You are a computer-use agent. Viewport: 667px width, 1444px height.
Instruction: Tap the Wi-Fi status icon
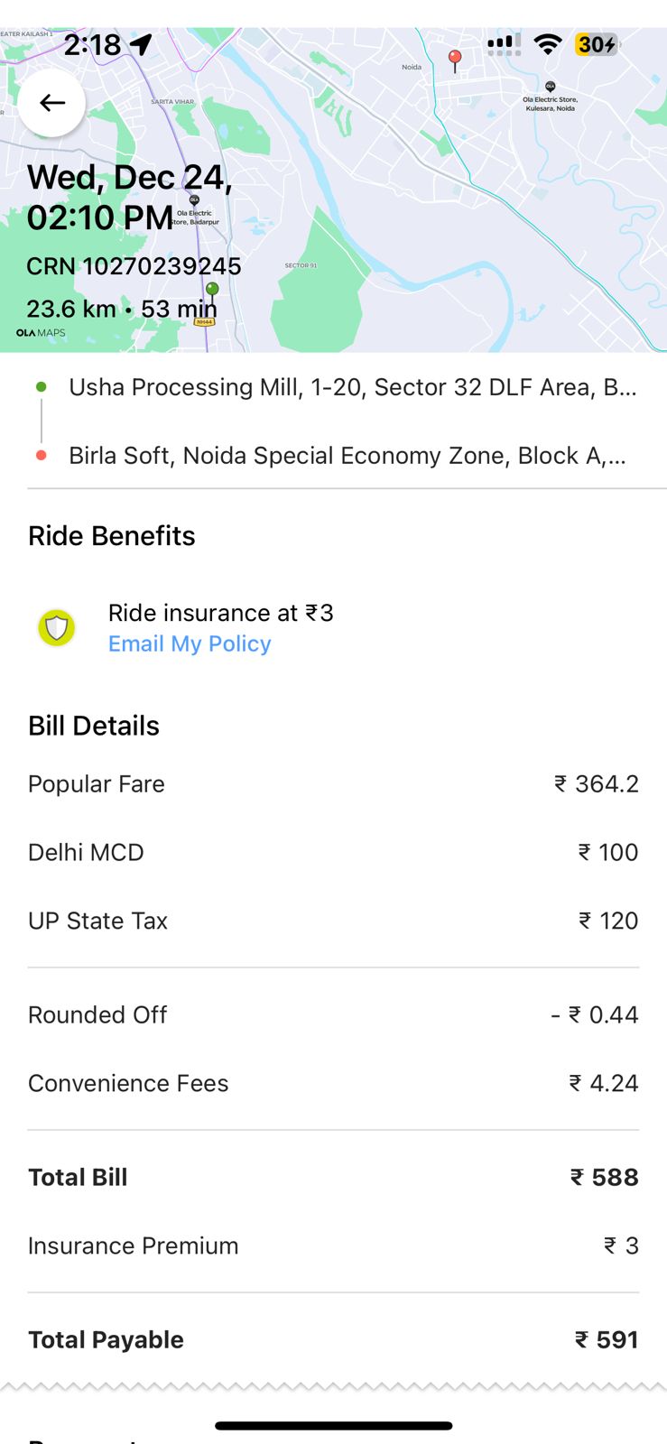coord(547,44)
